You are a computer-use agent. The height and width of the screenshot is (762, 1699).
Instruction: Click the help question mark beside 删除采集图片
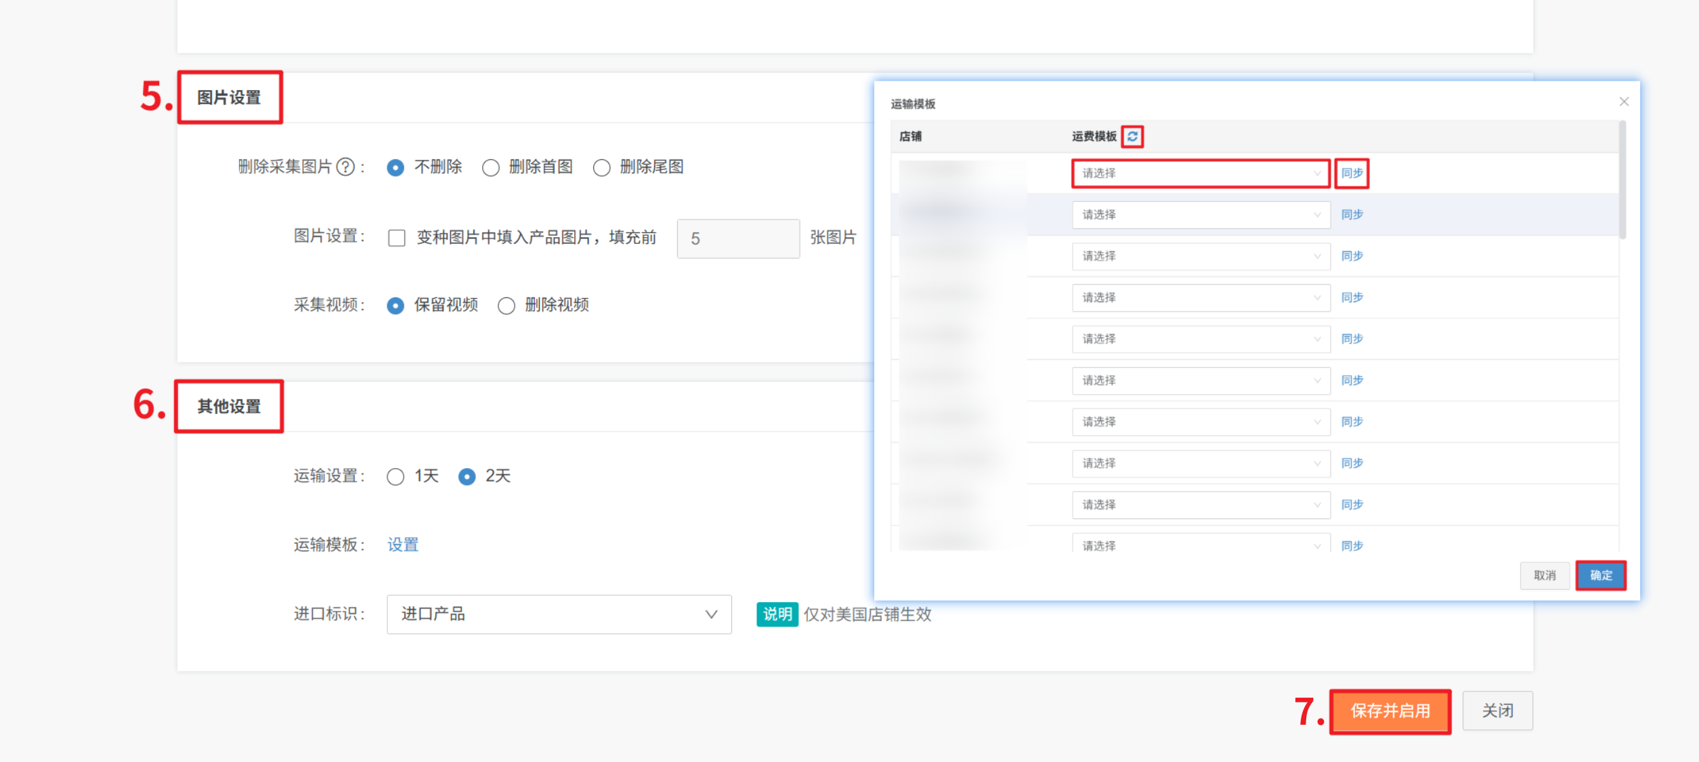click(x=345, y=167)
